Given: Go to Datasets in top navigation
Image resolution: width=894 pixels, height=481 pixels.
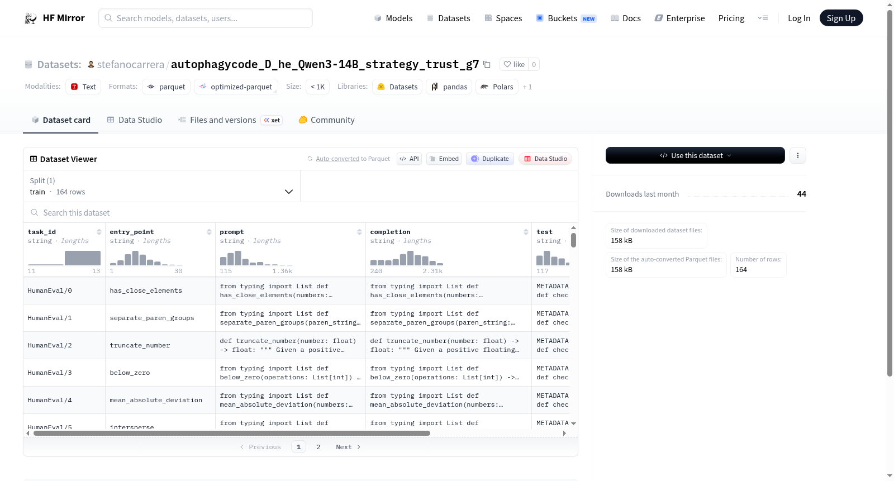Looking at the screenshot, I should 449,18.
